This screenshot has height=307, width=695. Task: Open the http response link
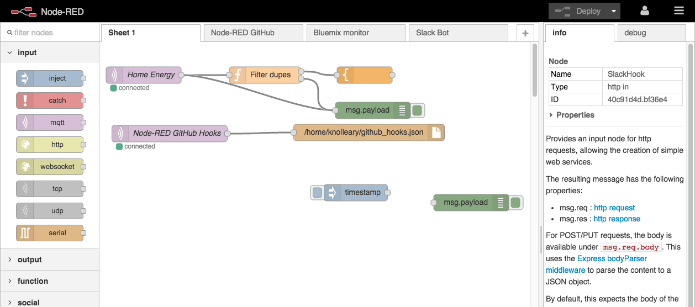tap(617, 219)
